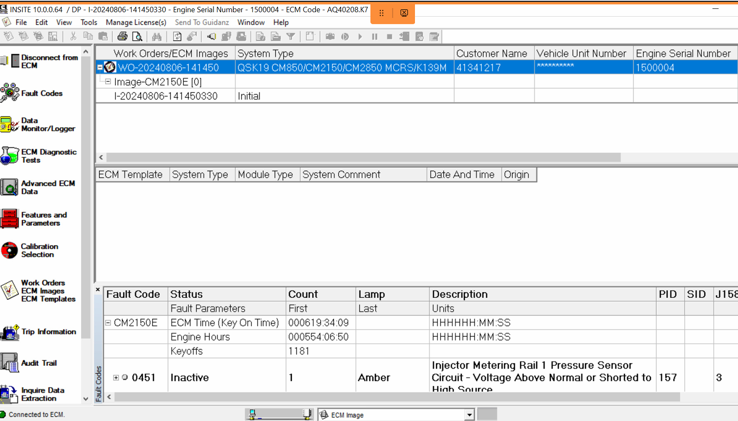Click sidebar scroll up arrow

[86, 51]
